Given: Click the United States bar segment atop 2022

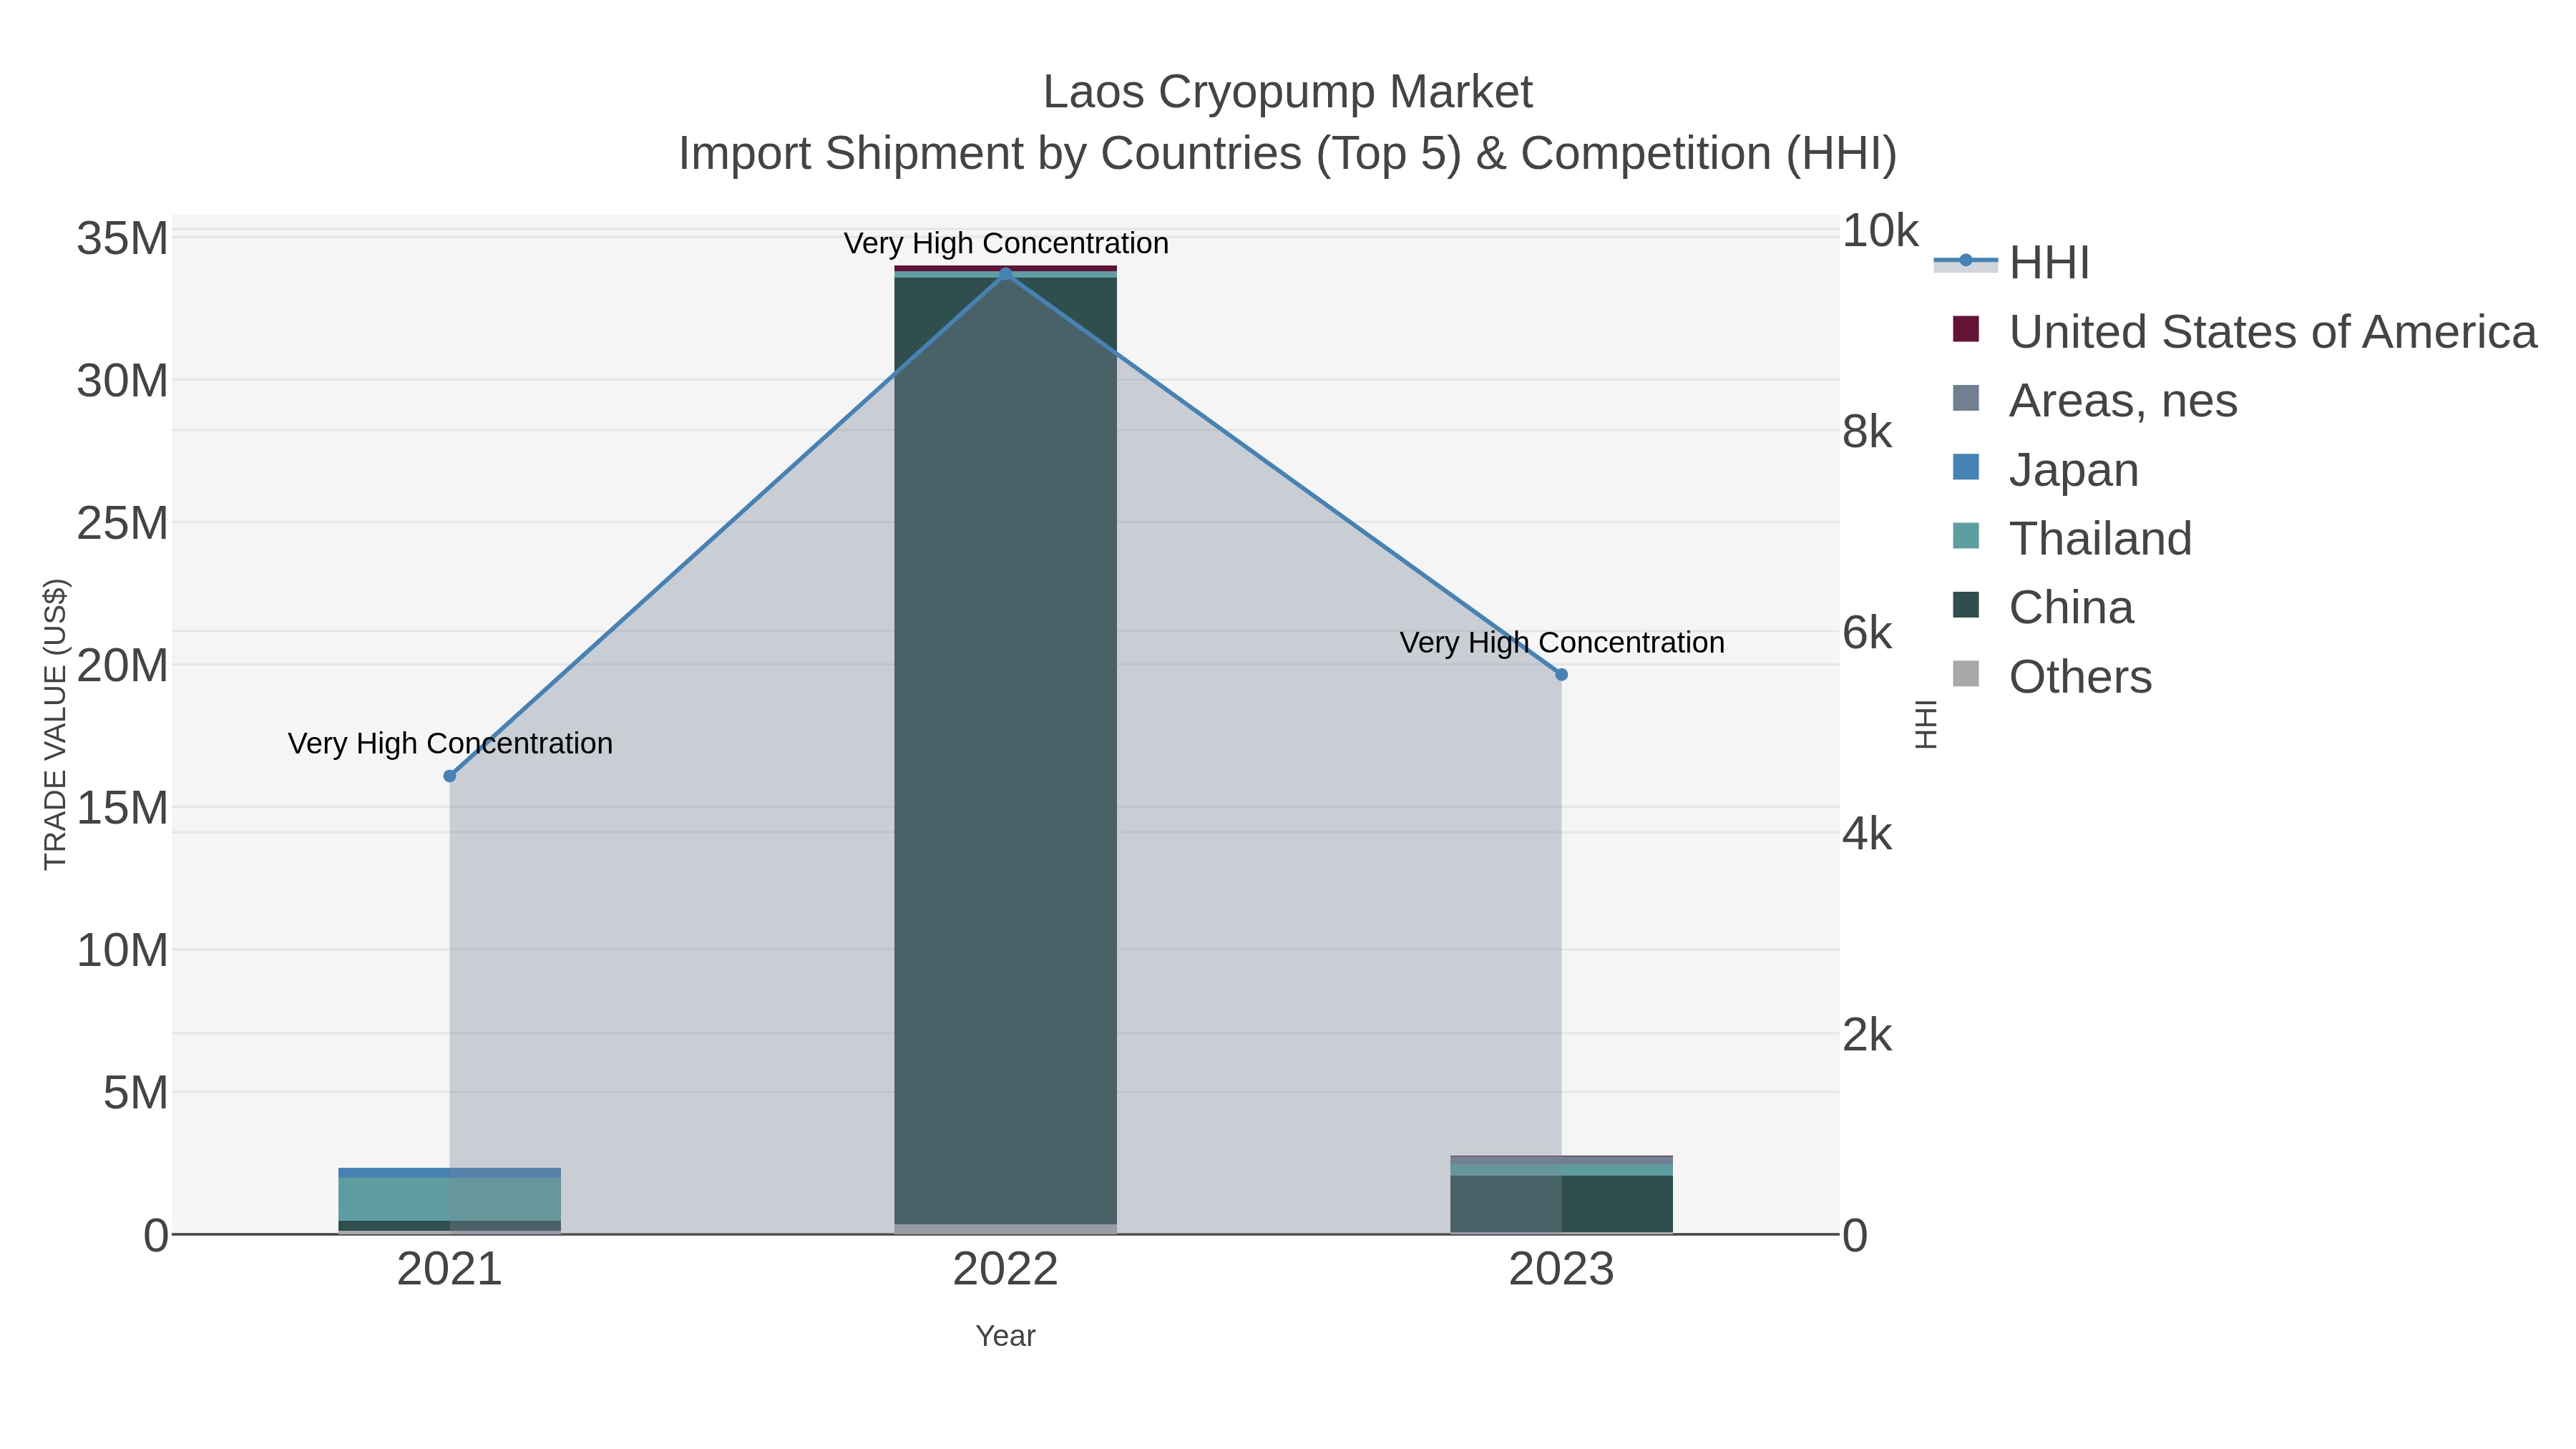Looking at the screenshot, I should 1006,268.
